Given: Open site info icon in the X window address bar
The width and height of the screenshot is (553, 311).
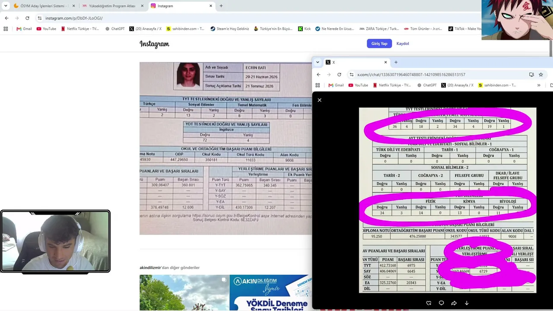Looking at the screenshot, I should coord(352,74).
